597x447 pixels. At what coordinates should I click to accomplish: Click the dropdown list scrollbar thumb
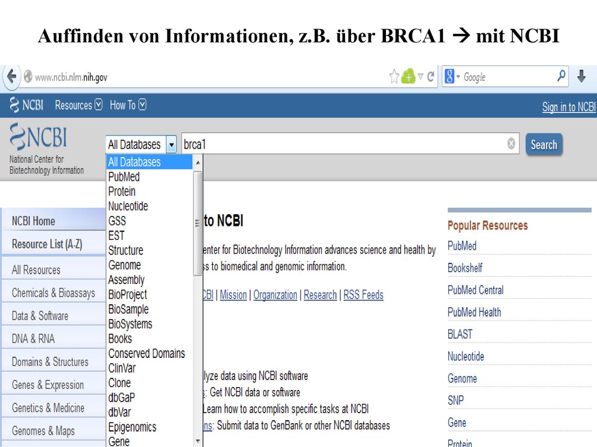pyautogui.click(x=198, y=223)
